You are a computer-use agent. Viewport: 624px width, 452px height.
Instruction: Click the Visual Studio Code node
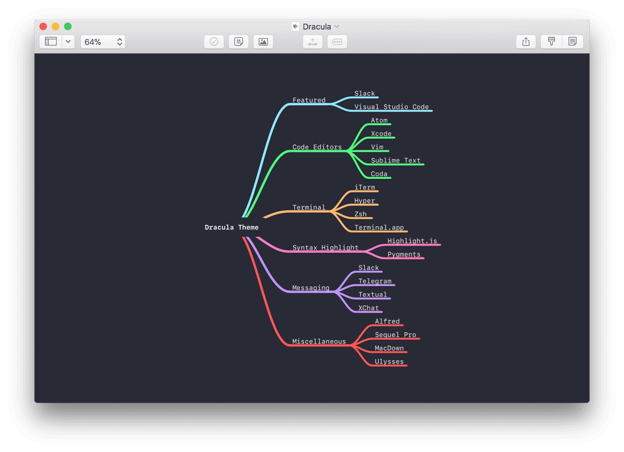click(391, 107)
